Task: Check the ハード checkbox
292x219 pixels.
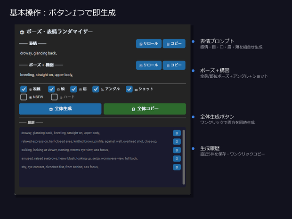Action: (54, 97)
